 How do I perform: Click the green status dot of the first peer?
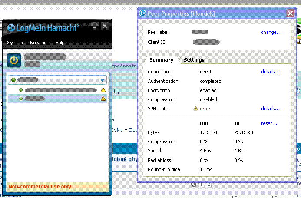[21, 90]
